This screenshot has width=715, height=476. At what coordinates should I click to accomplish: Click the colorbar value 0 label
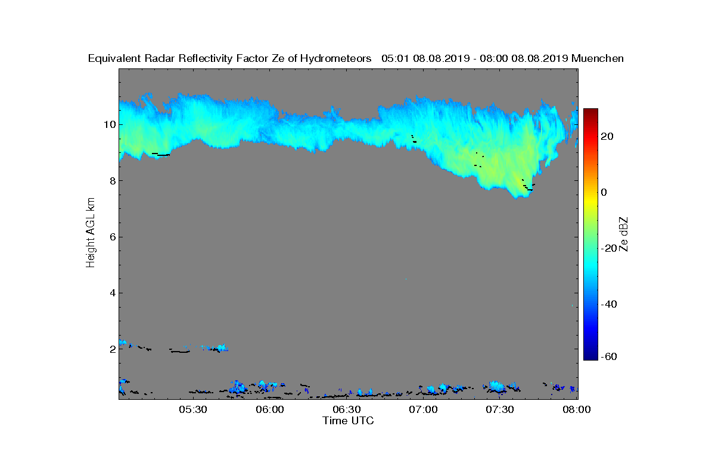[604, 192]
